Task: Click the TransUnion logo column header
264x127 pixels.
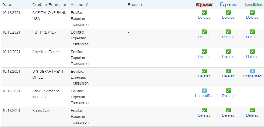Action: click(x=253, y=5)
